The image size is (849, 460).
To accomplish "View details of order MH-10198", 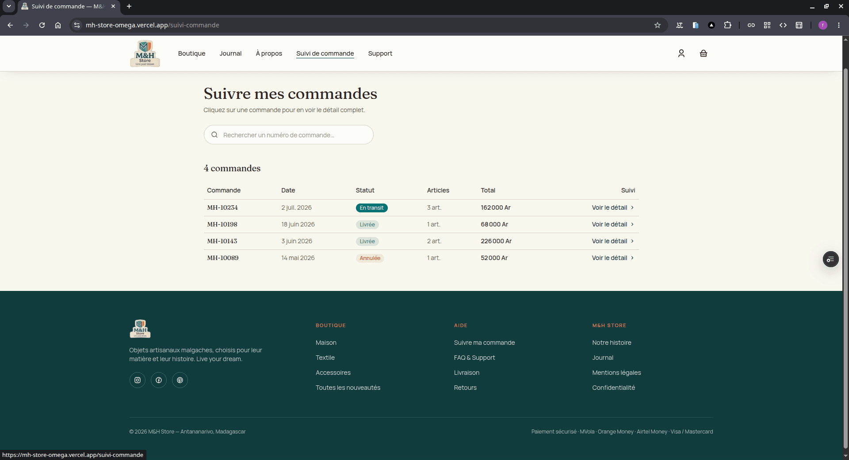I will [613, 224].
